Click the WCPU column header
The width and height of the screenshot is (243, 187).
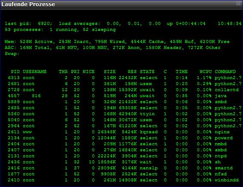[x=206, y=72]
